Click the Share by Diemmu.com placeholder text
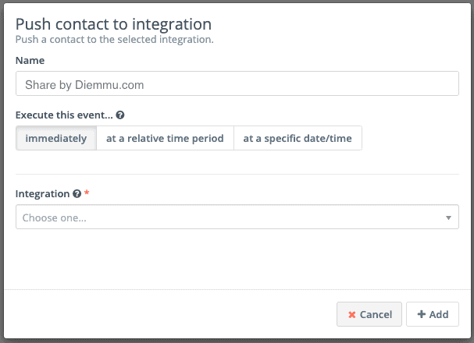474x343 pixels. 84,84
